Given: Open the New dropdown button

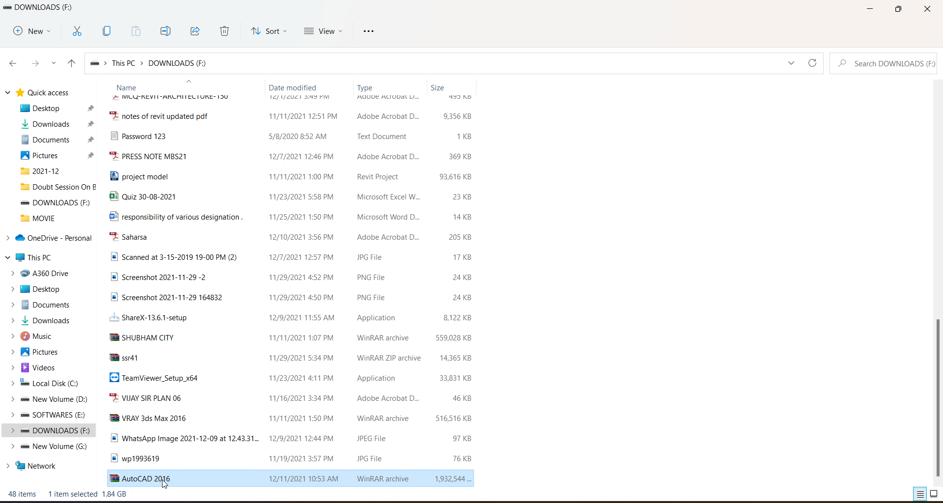Looking at the screenshot, I should [32, 31].
